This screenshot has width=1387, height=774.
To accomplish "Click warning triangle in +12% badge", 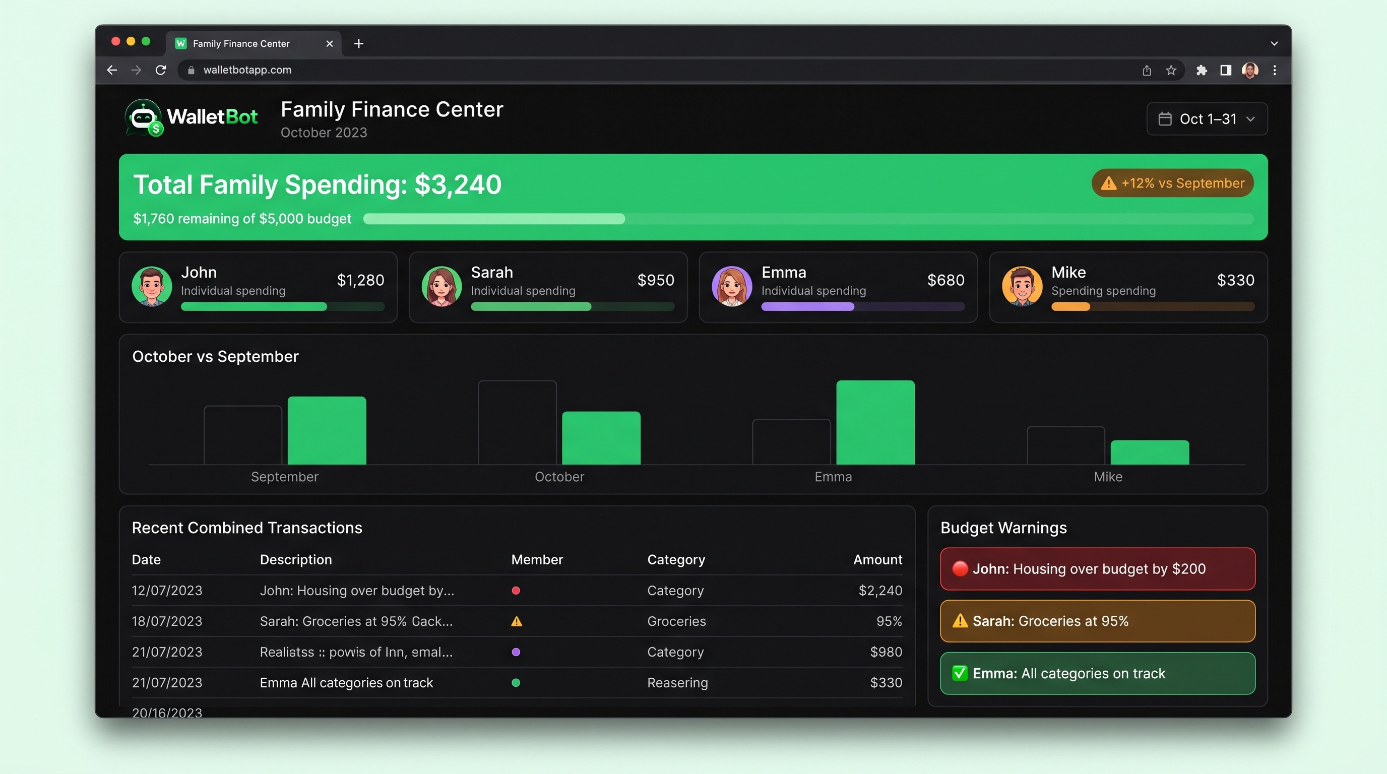I will (x=1108, y=183).
